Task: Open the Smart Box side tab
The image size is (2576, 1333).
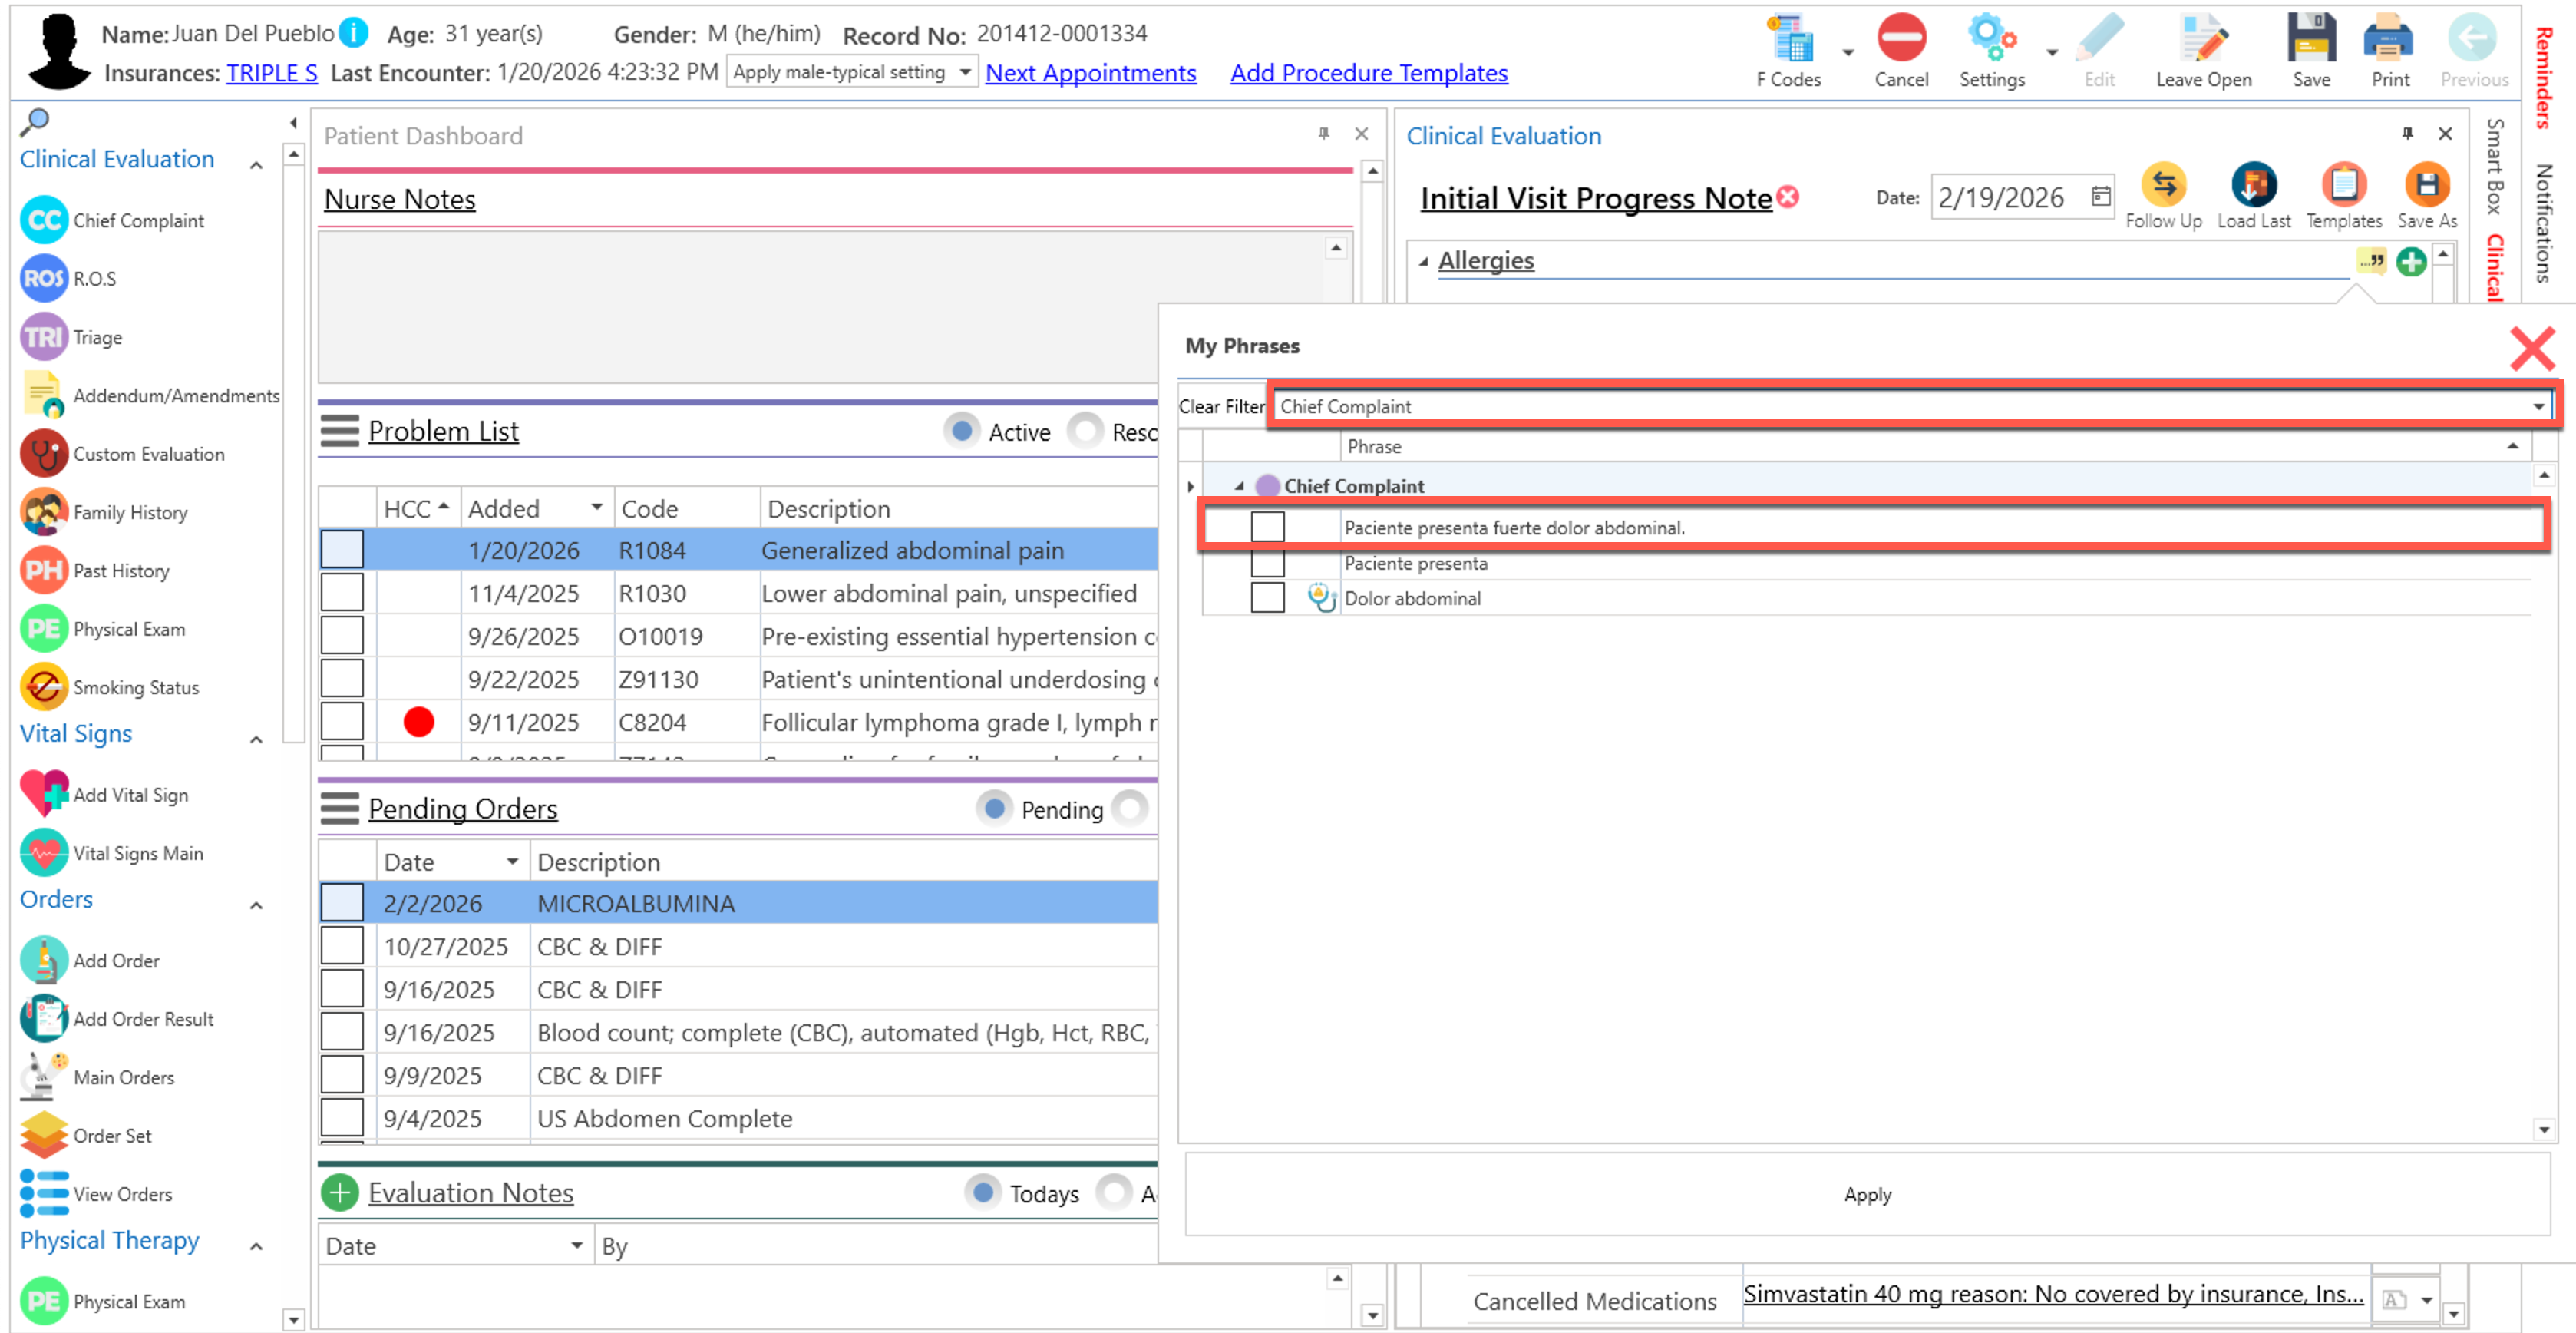Action: [2496, 165]
